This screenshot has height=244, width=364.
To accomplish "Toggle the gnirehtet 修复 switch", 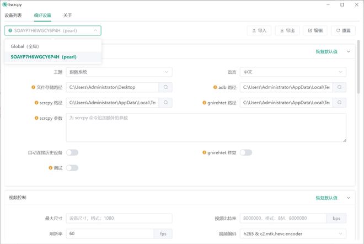I will 246,152.
